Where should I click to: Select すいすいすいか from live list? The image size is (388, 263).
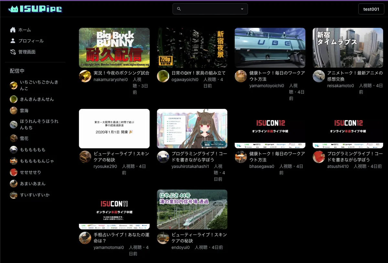(35, 195)
